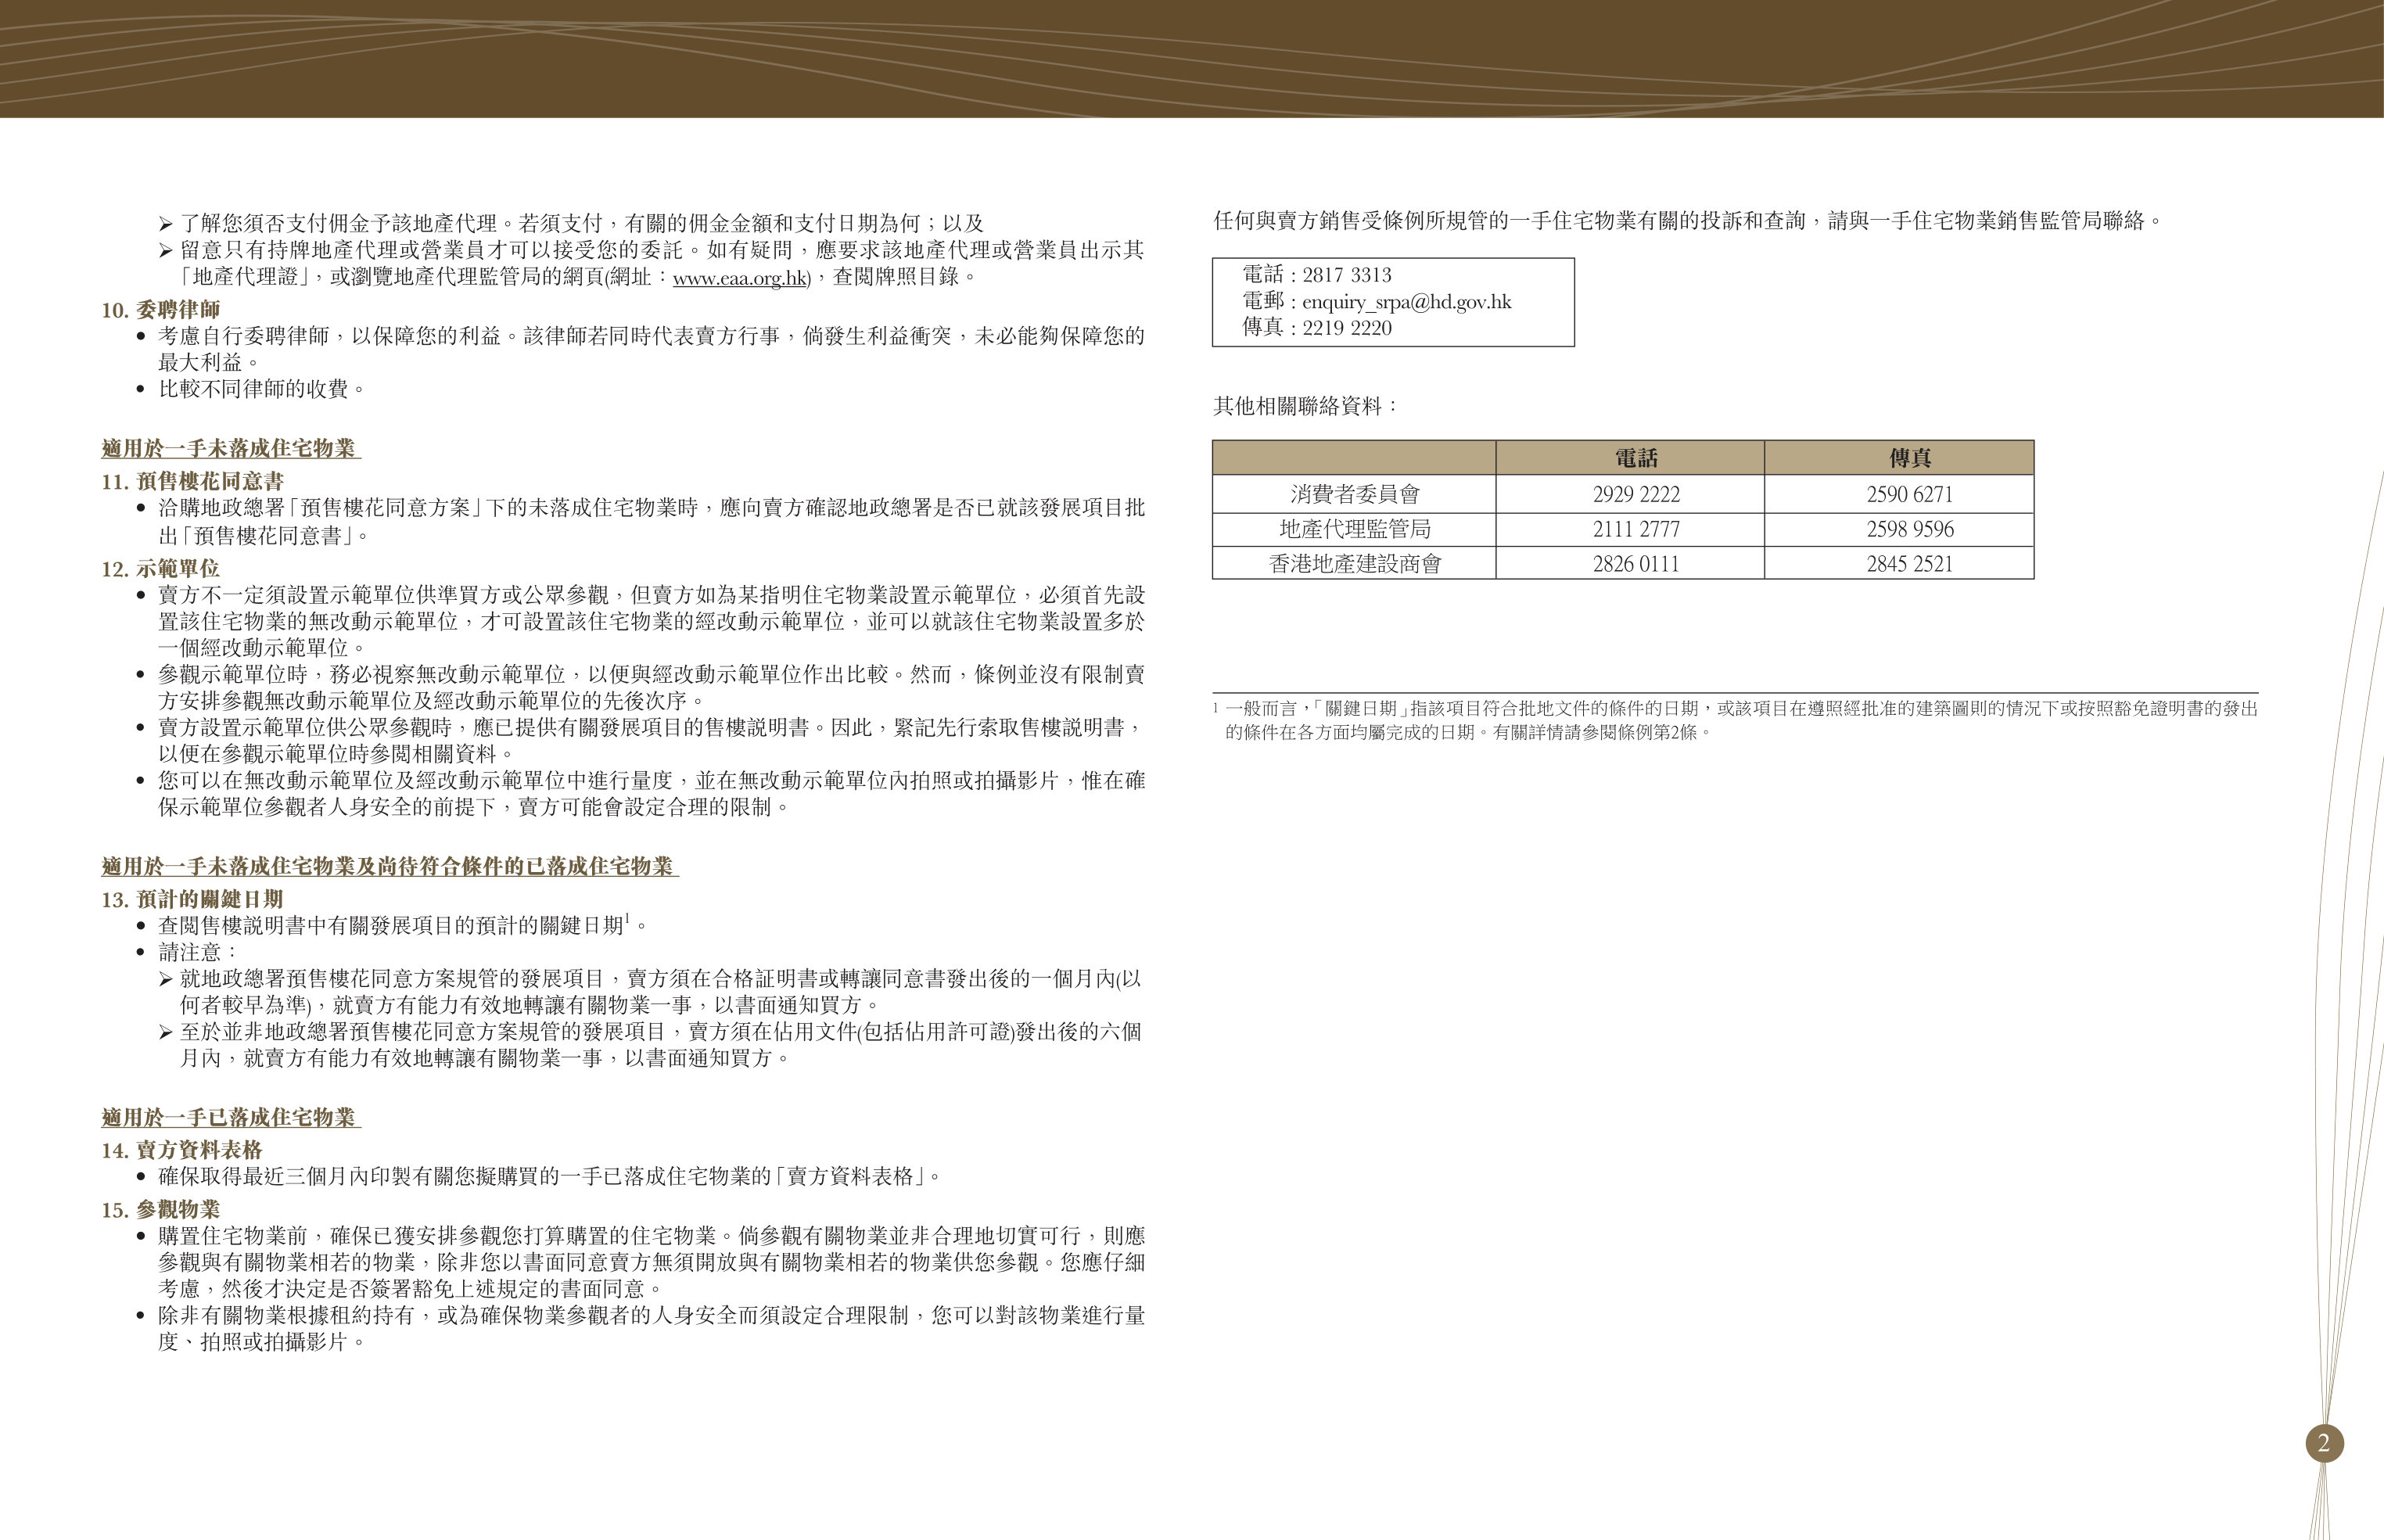
Task: Select heading 11. 預售樓花同意書
Action: tap(193, 481)
